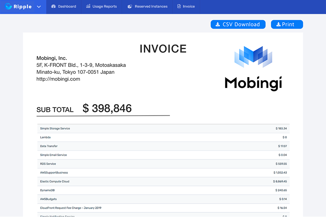Click the Data Transfer row label
The width and height of the screenshot is (326, 217).
click(49, 146)
